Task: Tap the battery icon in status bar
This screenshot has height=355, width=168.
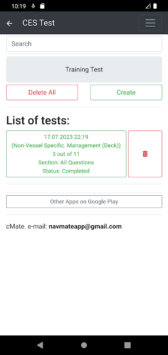Action: 155,6
